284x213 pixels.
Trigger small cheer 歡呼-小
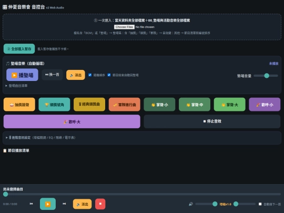(265, 105)
